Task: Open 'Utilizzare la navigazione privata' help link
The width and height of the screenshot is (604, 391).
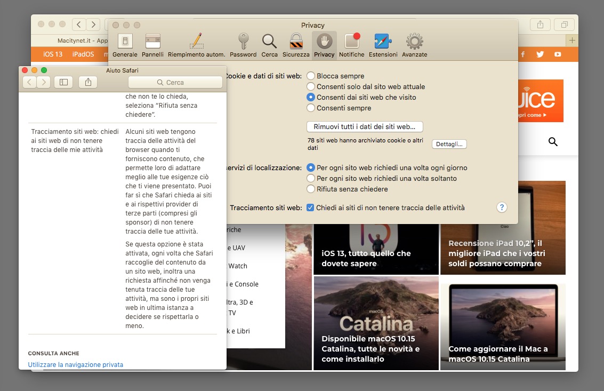Action: 75,364
